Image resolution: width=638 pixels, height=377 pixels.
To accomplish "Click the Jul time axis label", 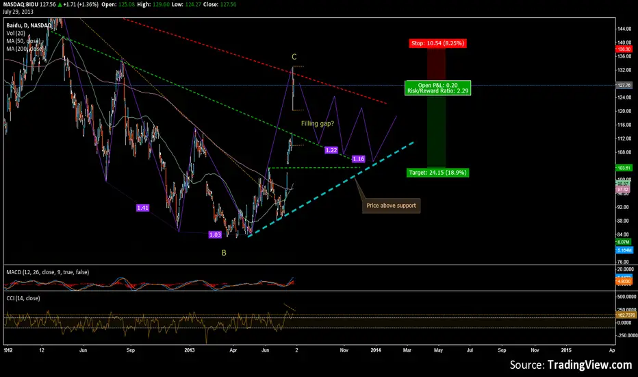I will [470, 350].
